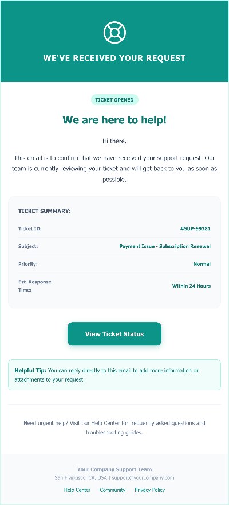
Task: Click the TICKET OPENED status badge
Action: (x=114, y=100)
